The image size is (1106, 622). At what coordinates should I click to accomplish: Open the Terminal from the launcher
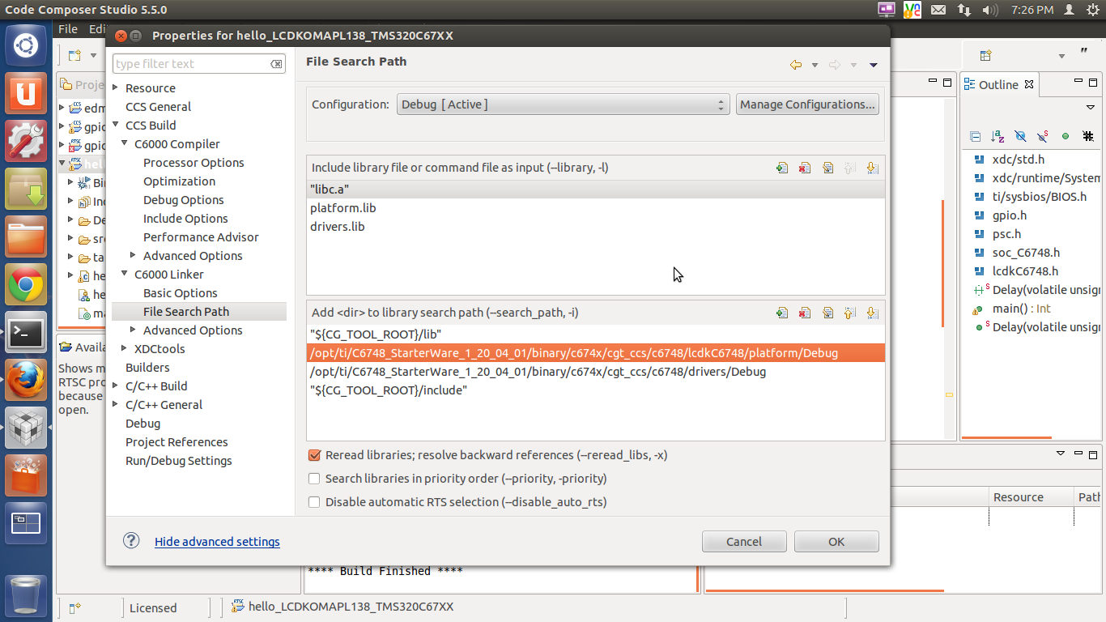[x=26, y=333]
